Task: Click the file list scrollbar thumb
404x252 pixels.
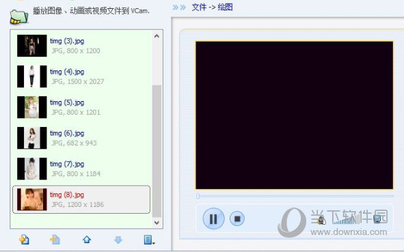Action: [157, 151]
